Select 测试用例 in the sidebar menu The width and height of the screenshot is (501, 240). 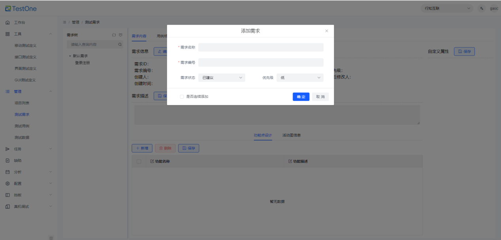click(22, 126)
